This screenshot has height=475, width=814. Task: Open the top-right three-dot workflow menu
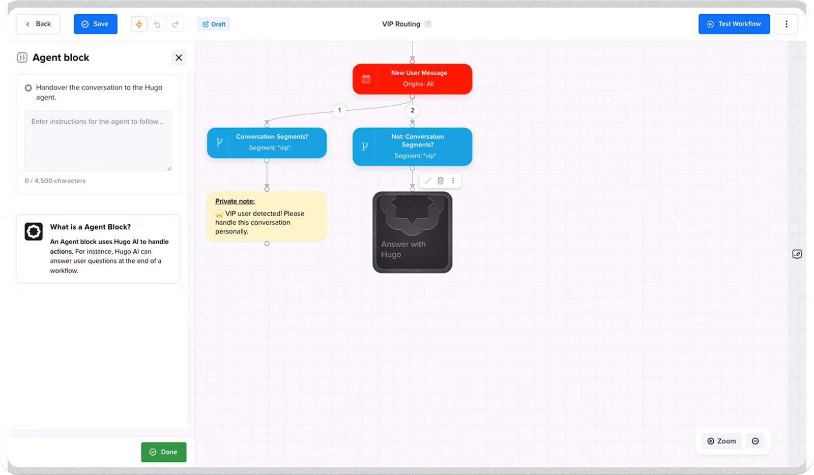(786, 24)
